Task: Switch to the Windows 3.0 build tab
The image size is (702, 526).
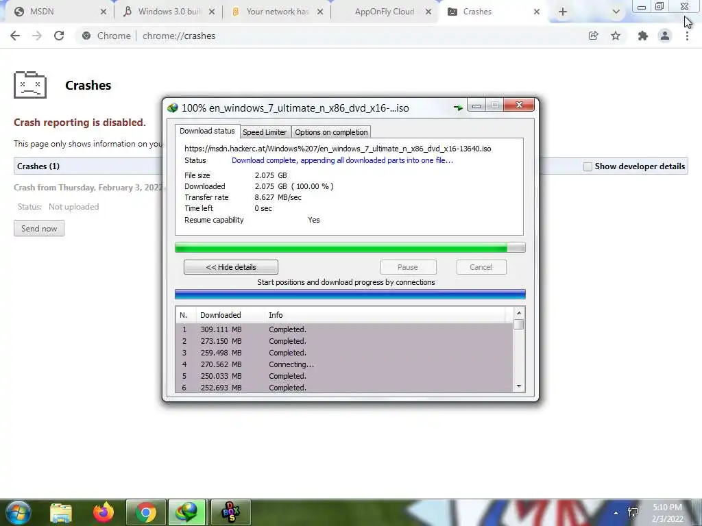Action: [169, 12]
